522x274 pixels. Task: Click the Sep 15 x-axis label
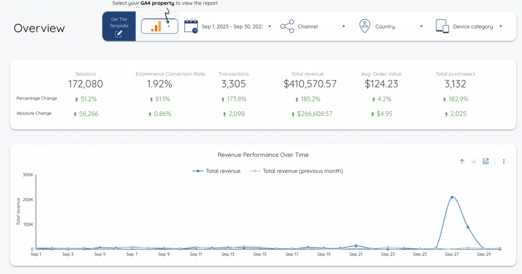click(260, 254)
